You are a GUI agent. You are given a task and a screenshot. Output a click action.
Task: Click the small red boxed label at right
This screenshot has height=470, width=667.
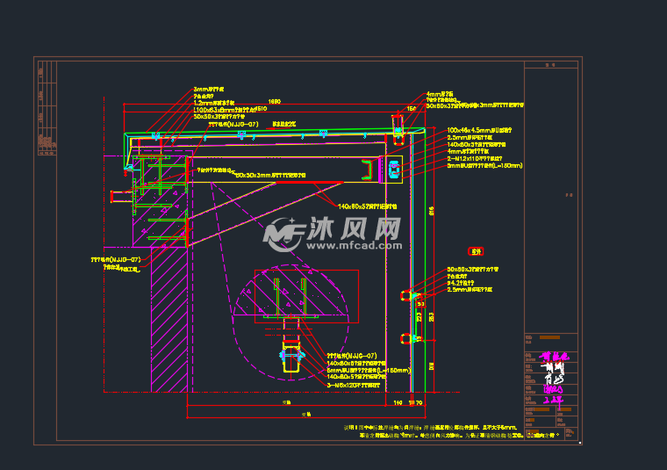pyautogui.click(x=477, y=250)
